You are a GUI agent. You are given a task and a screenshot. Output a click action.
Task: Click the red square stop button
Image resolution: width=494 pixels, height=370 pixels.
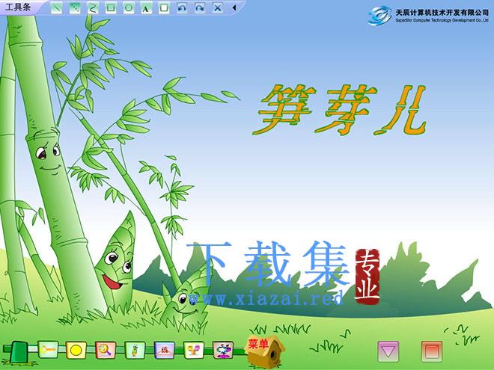pyautogui.click(x=432, y=351)
